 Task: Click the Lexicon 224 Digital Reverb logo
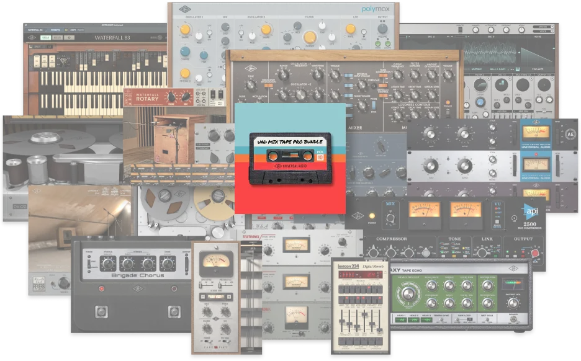(348, 265)
